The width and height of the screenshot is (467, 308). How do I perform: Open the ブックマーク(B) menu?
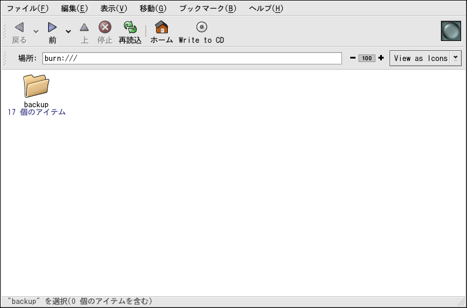(208, 8)
